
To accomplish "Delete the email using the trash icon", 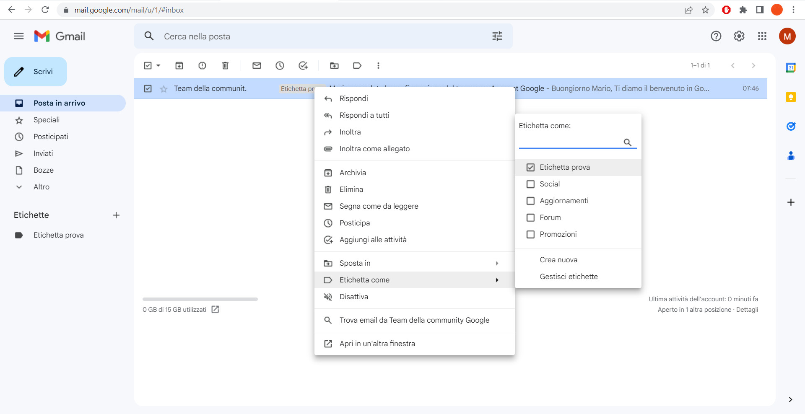I will tap(225, 66).
